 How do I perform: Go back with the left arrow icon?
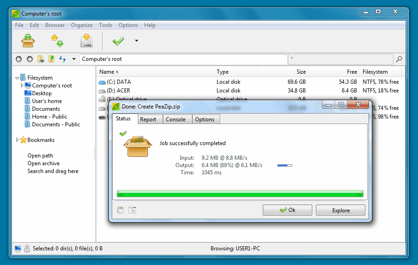pos(19,59)
